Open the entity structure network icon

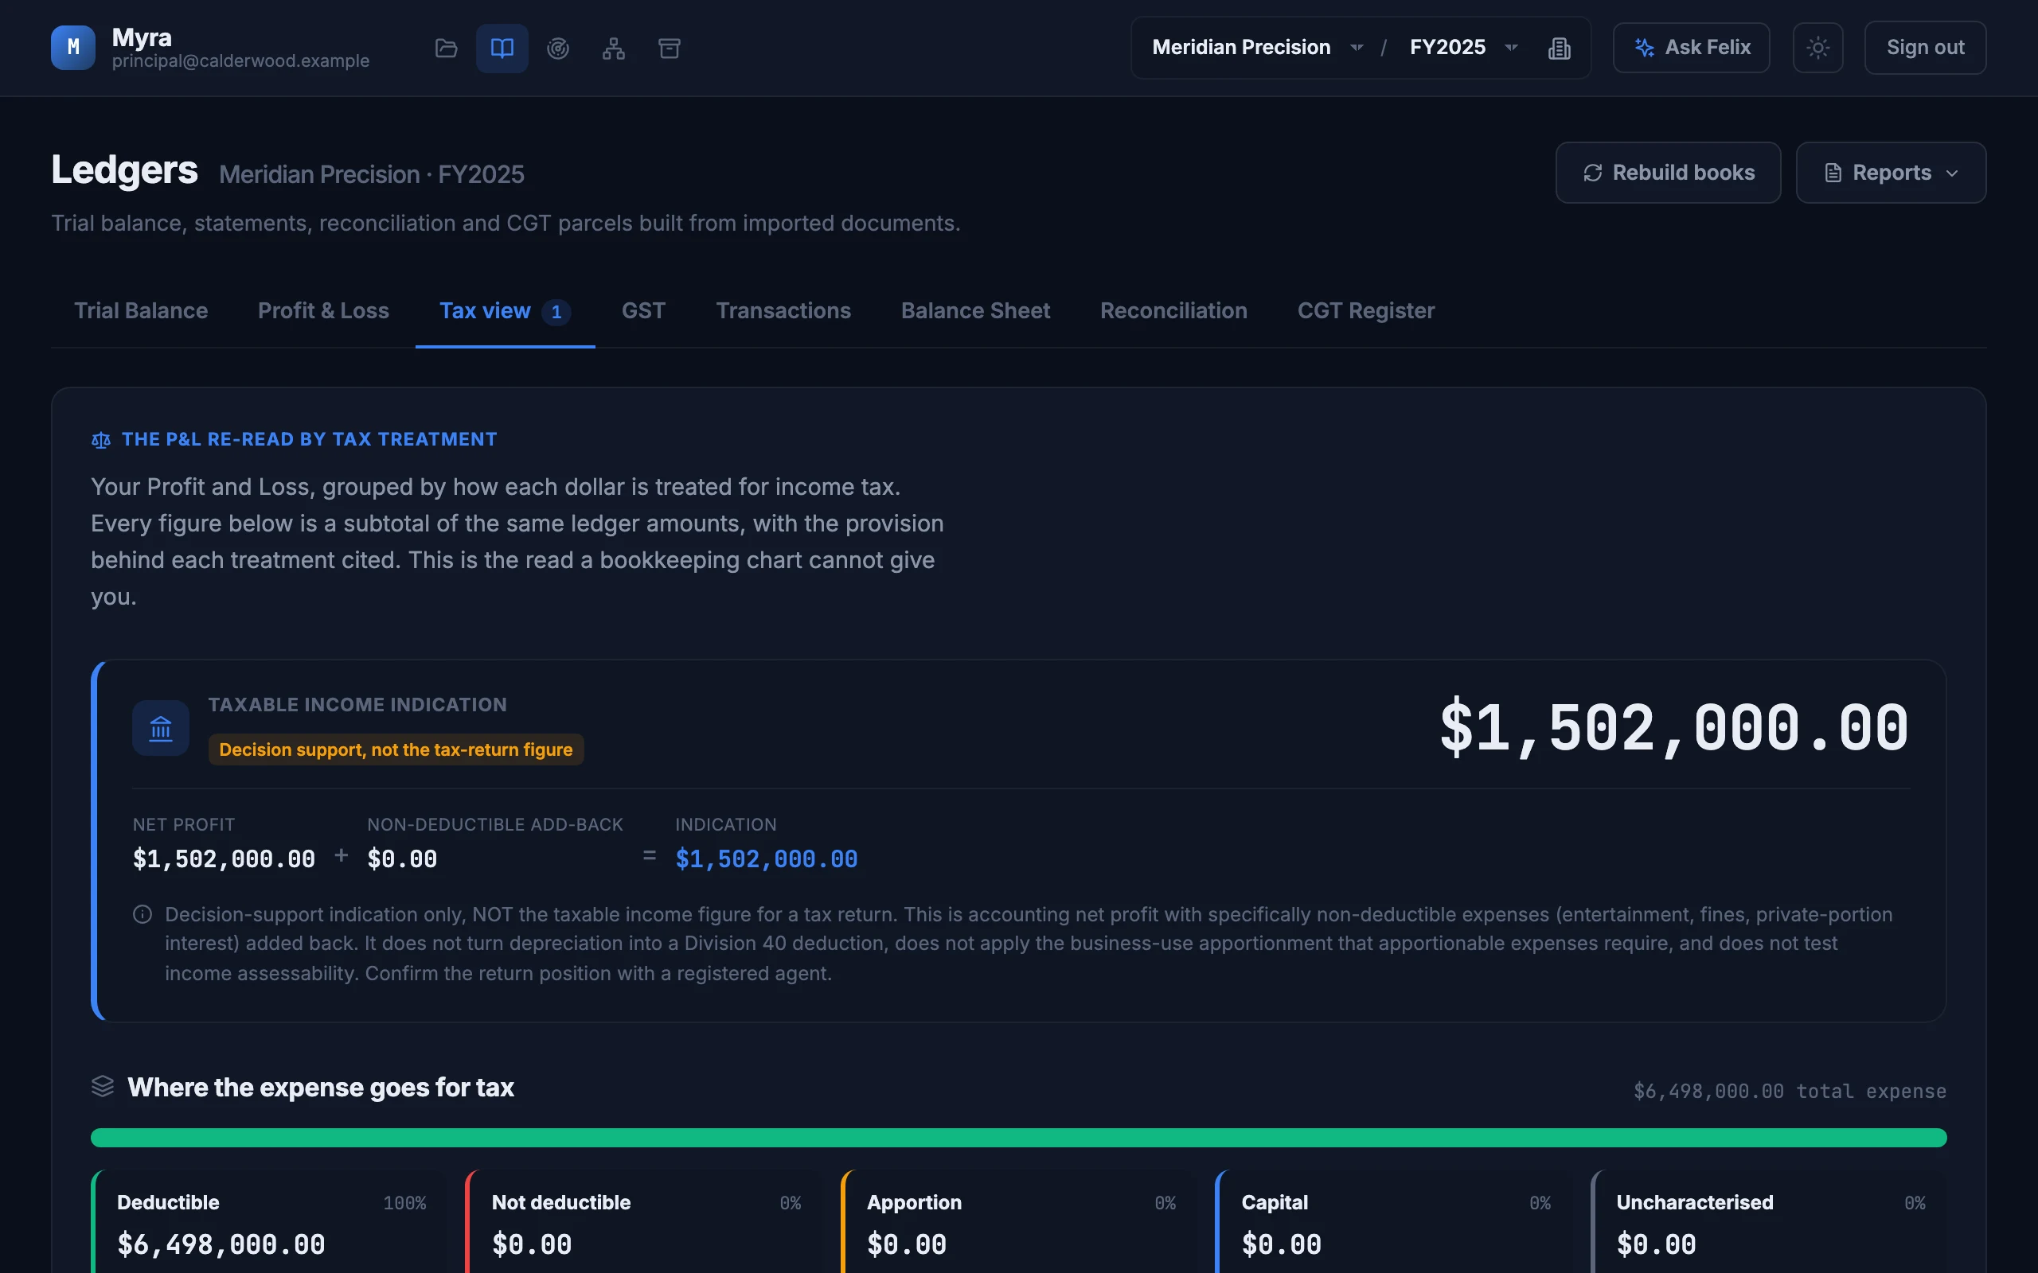(613, 48)
